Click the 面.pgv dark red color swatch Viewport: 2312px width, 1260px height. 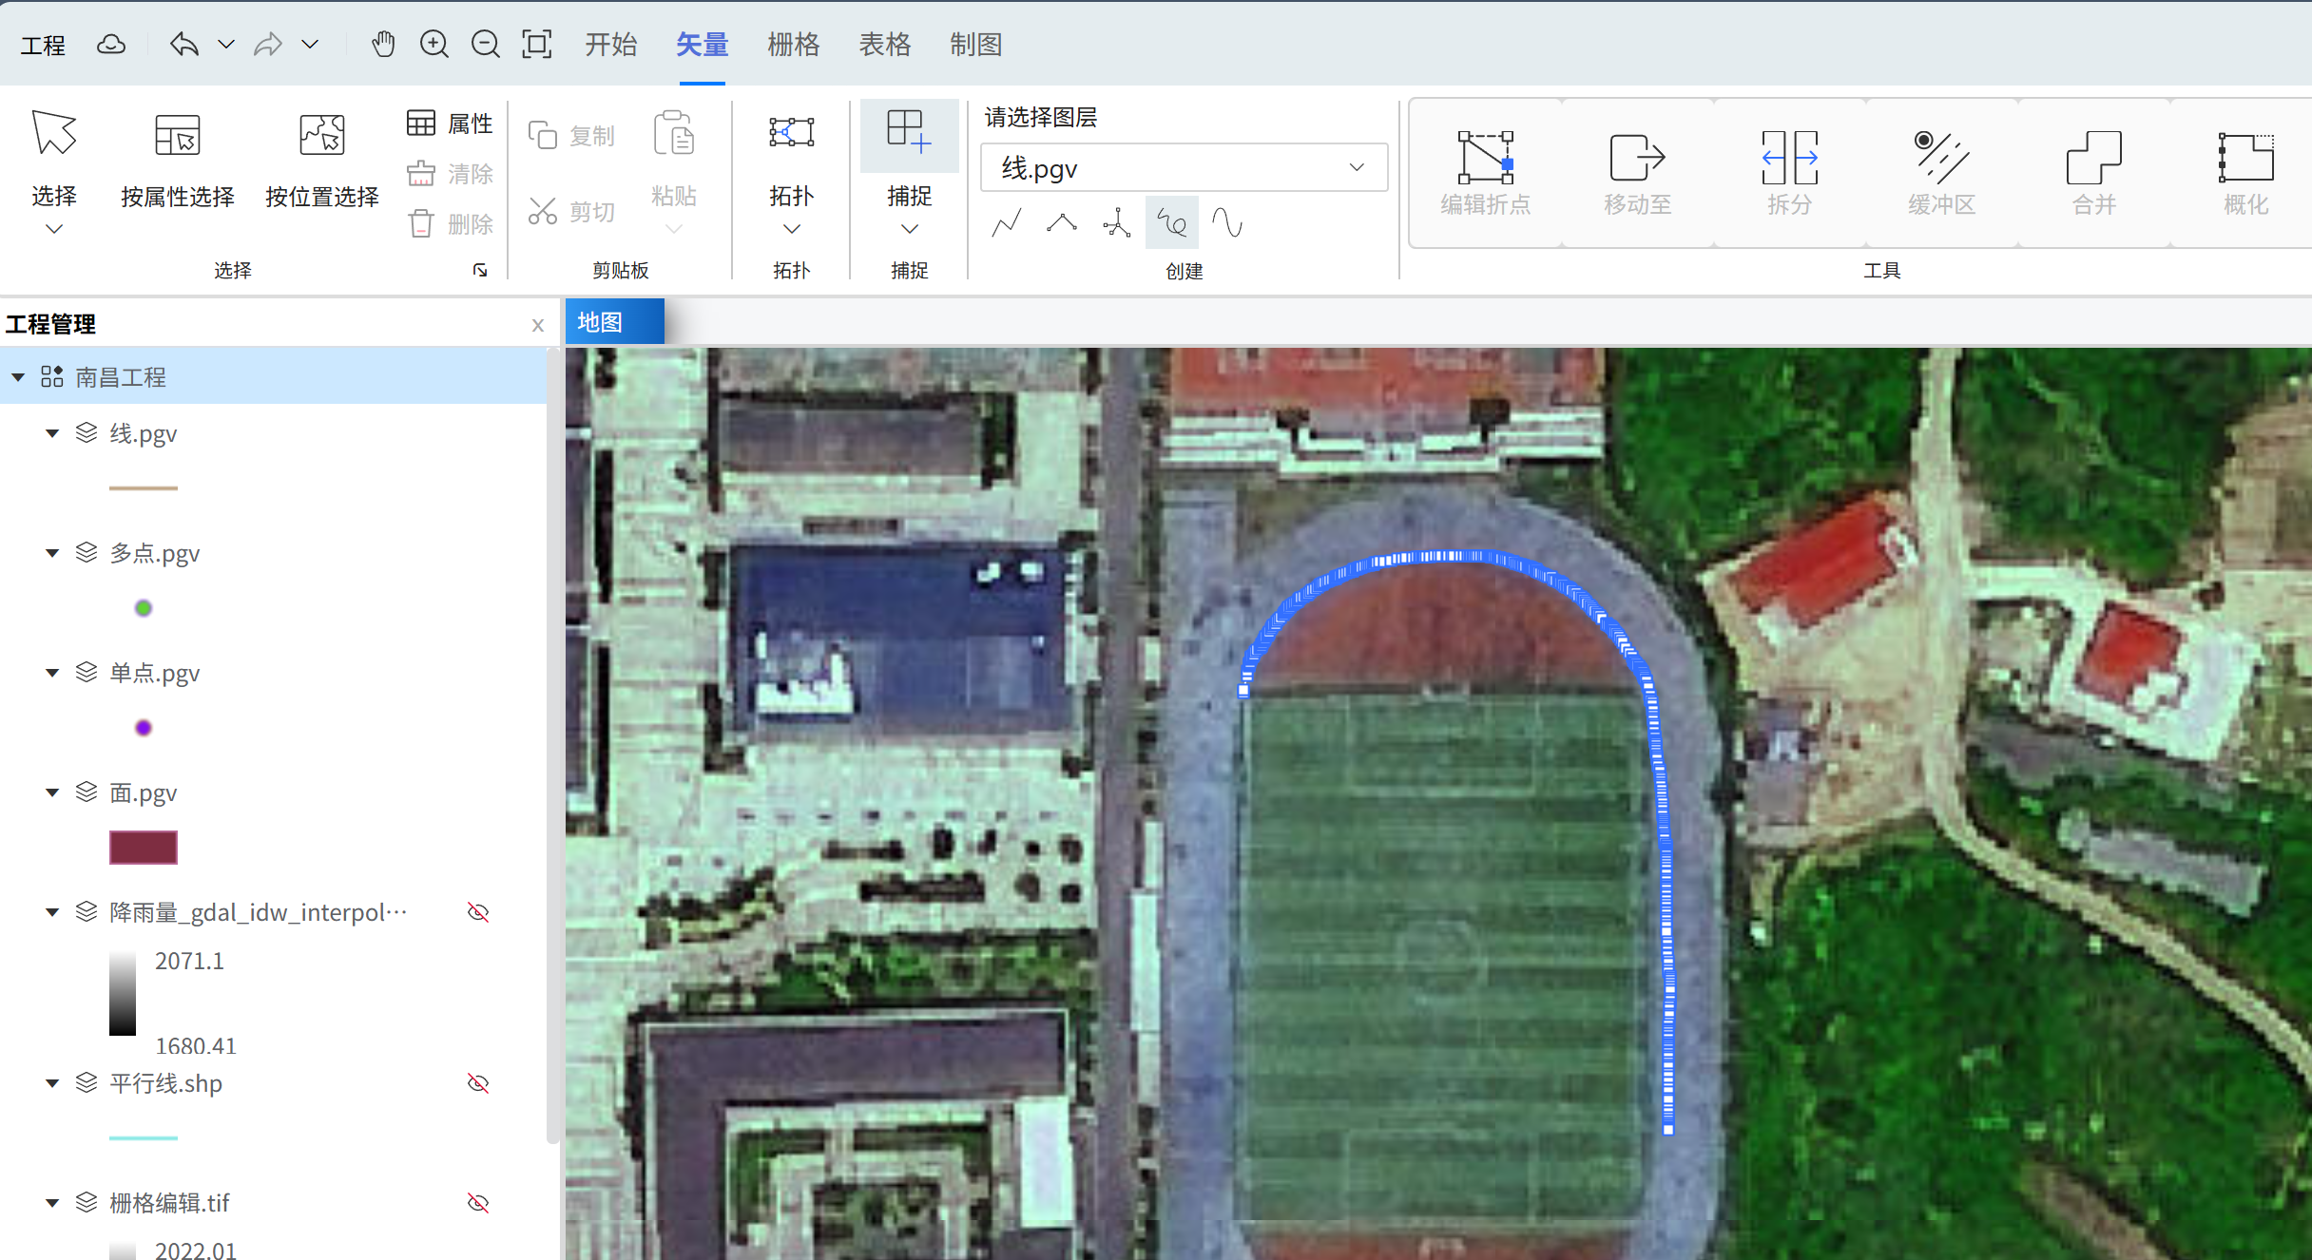144,848
